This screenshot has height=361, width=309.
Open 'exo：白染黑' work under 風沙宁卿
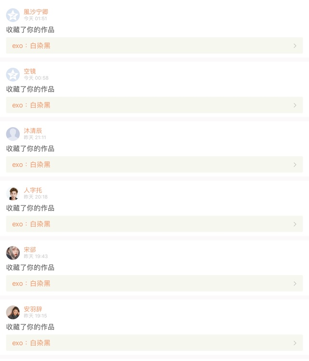(x=31, y=46)
